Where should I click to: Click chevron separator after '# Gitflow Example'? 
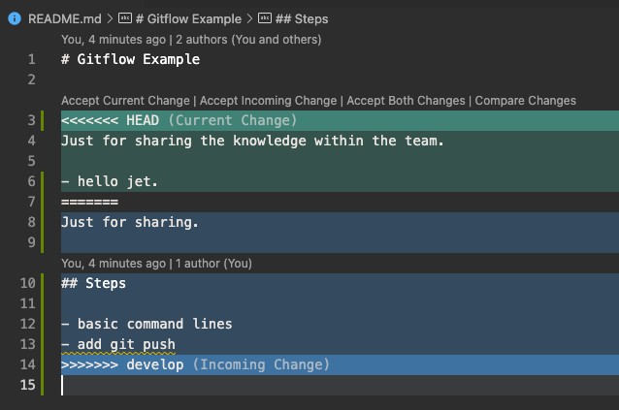[248, 18]
